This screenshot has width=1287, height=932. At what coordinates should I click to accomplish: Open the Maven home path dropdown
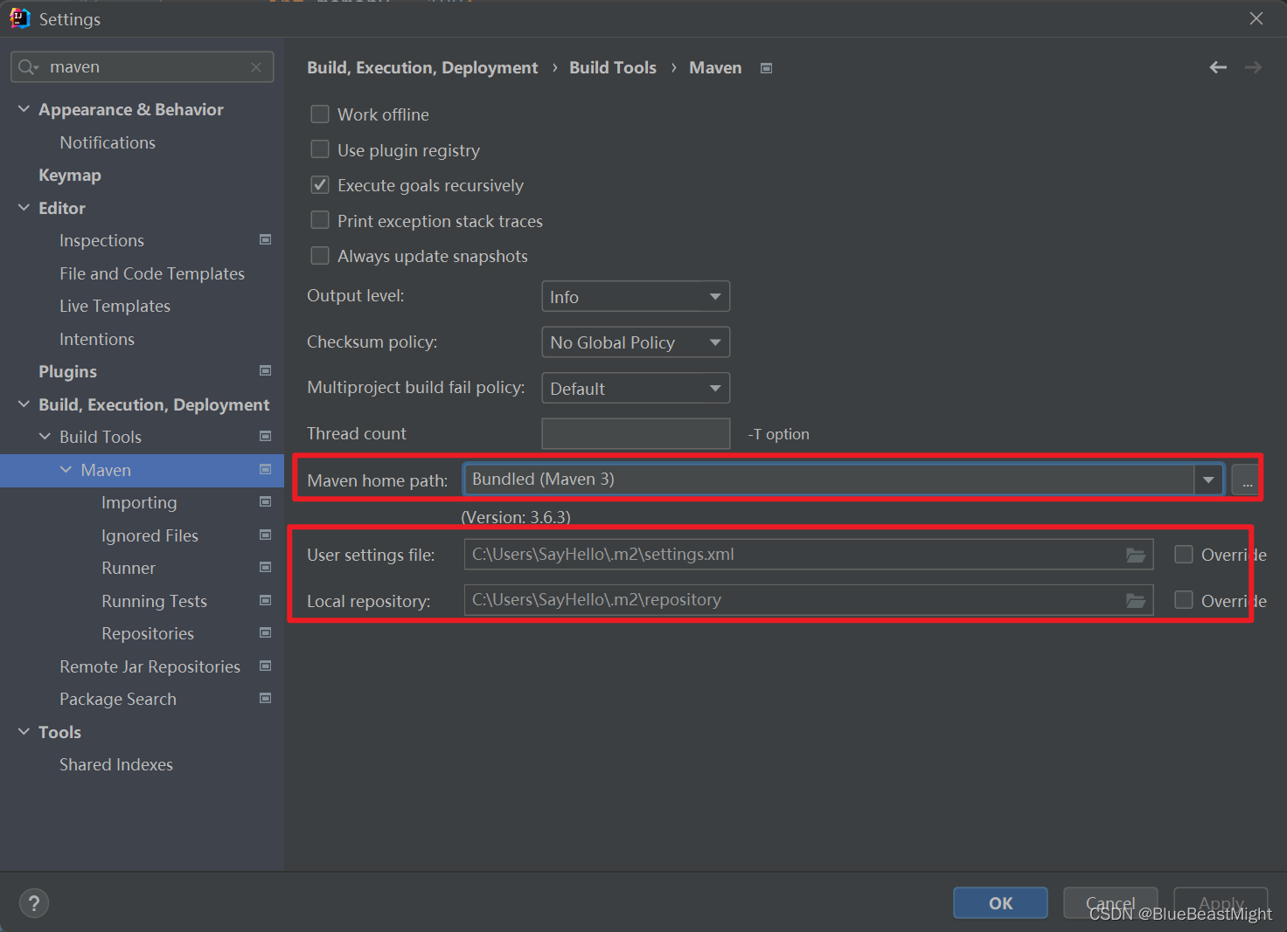click(x=1208, y=480)
